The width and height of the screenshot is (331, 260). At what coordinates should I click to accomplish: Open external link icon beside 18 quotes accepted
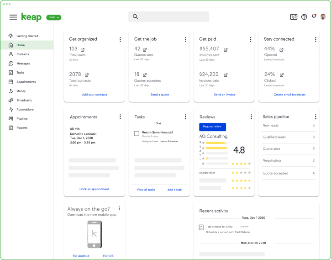coord(145,75)
